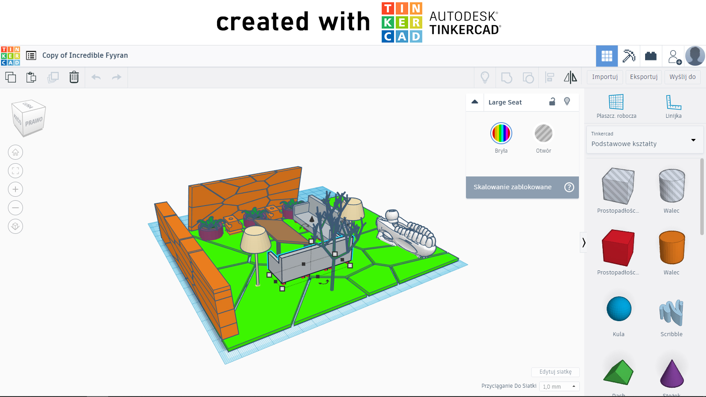Pick the striped hole box shape
Screen dimensions: 706x397
click(x=618, y=186)
